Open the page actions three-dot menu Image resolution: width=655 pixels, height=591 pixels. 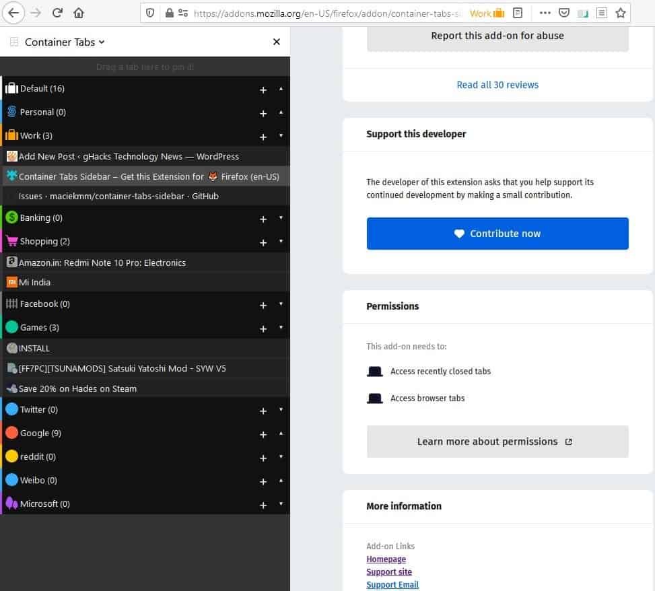545,13
